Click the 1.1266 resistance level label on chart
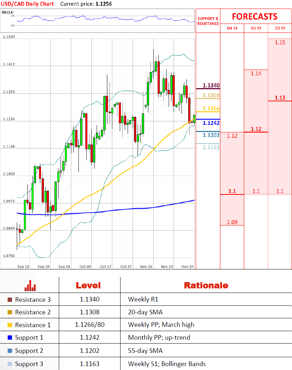The image size is (292, 370). pyautogui.click(x=211, y=108)
